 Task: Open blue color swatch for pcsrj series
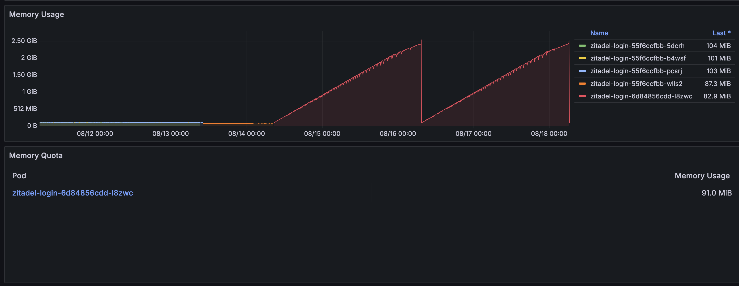coord(582,71)
